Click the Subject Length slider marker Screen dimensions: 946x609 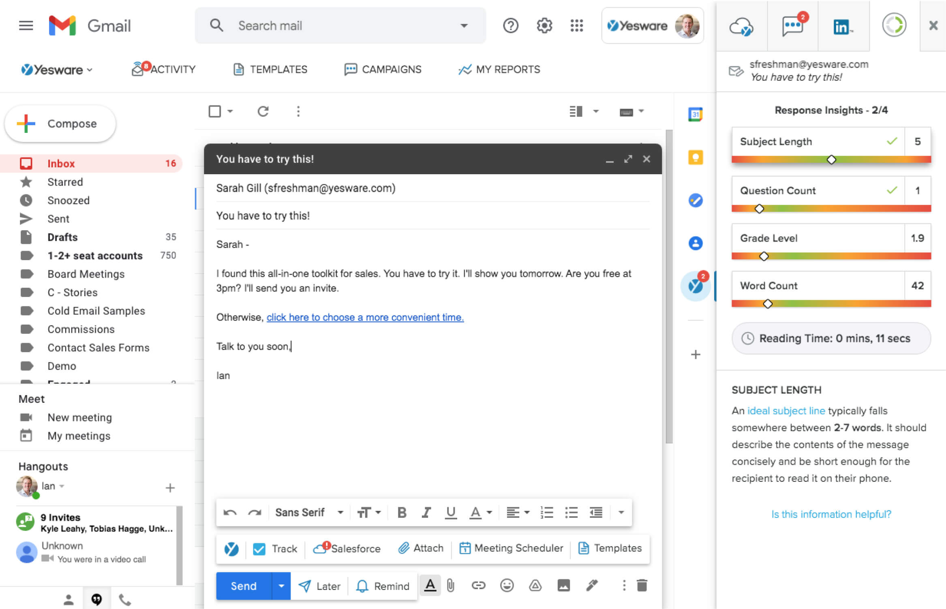coord(831,160)
